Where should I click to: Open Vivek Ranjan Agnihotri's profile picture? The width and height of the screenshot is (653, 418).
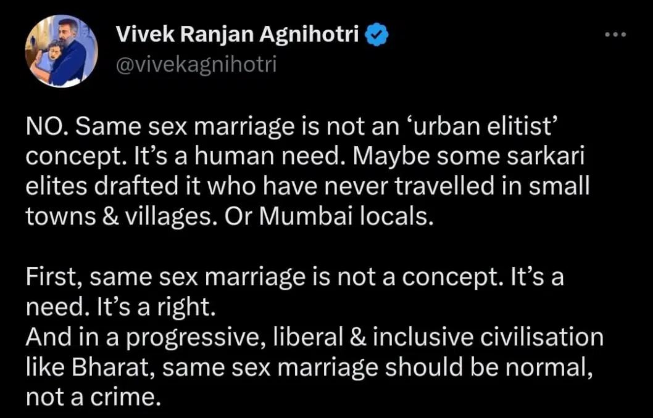coord(61,51)
